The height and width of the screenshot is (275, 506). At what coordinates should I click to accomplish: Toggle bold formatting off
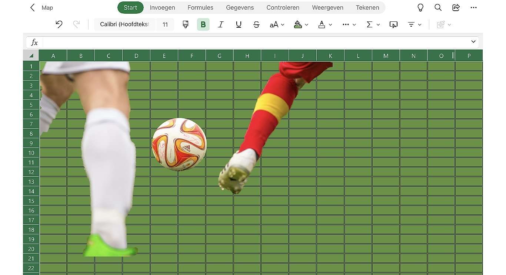(203, 24)
